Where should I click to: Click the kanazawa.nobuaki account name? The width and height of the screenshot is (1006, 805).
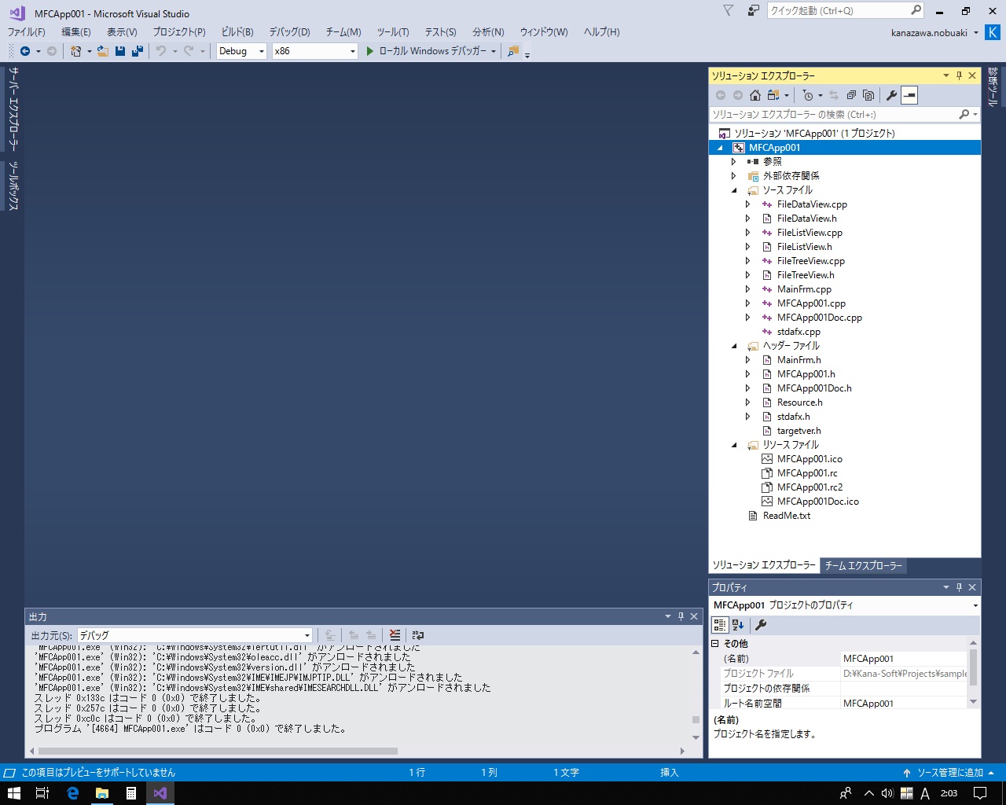pyautogui.click(x=929, y=33)
